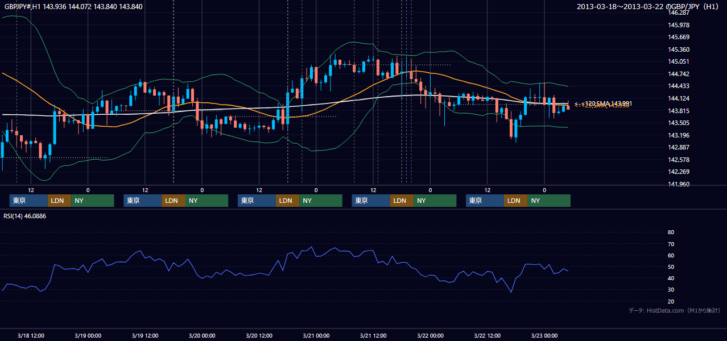Select the NY session box above 3/22 00:00

coord(435,201)
